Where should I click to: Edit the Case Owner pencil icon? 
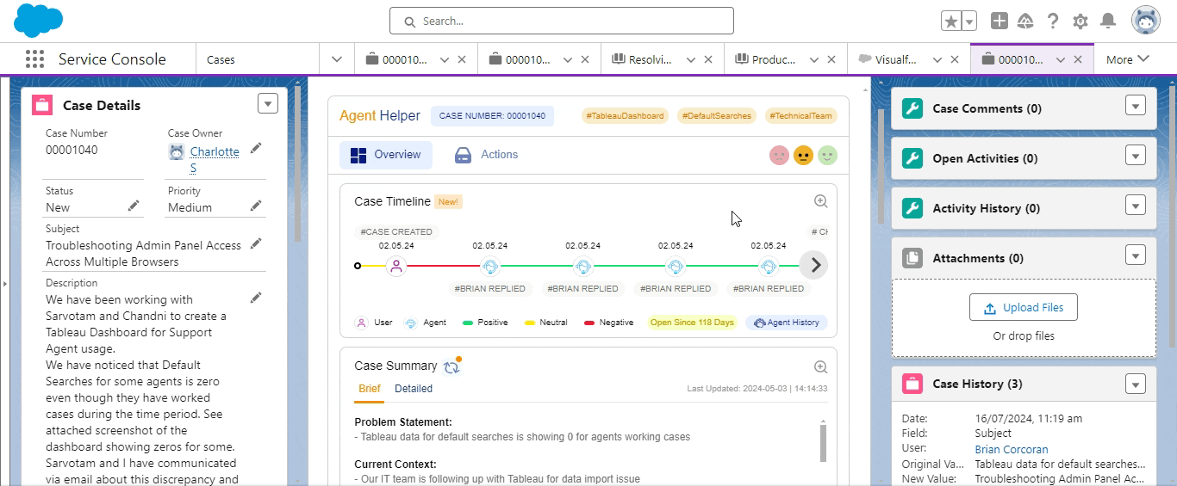coord(256,149)
